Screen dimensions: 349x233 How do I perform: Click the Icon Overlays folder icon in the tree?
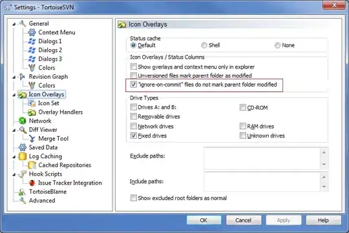point(23,95)
